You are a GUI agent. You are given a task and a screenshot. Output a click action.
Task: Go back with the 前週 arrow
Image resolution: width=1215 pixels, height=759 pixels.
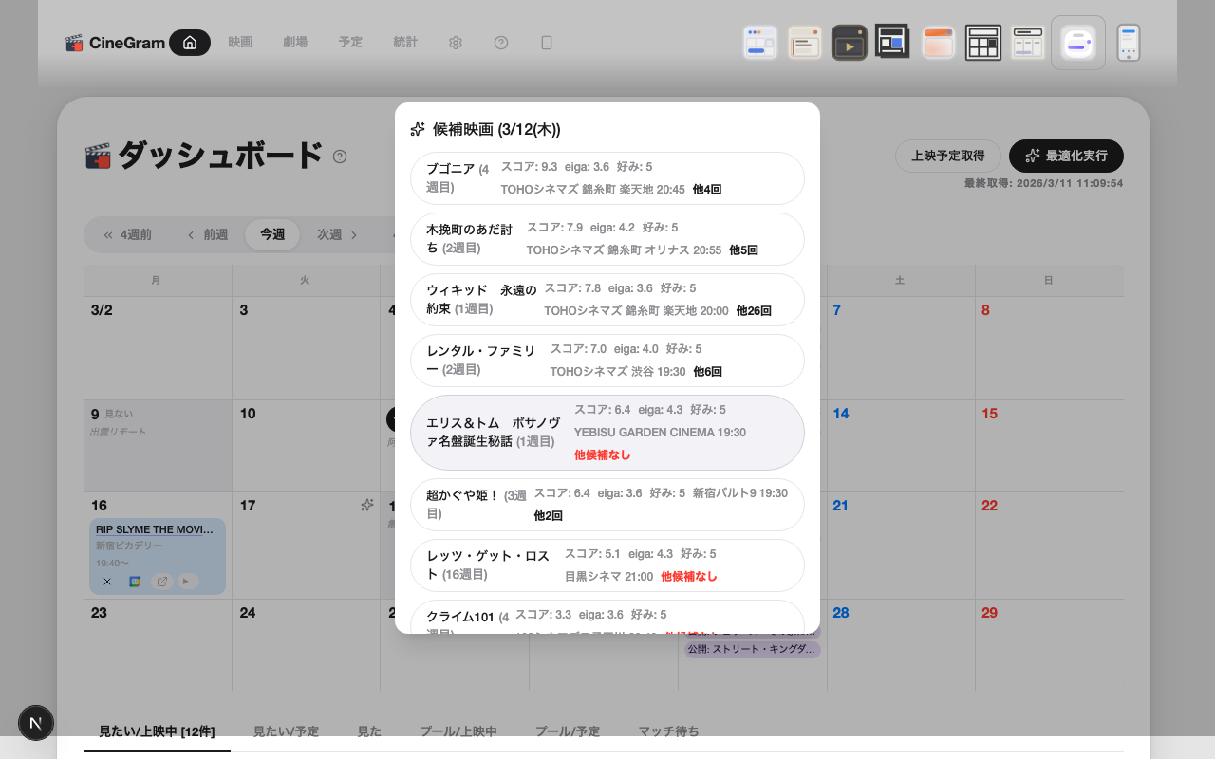208,234
